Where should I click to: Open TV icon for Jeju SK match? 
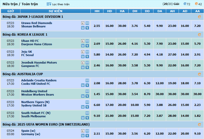click(83, 52)
